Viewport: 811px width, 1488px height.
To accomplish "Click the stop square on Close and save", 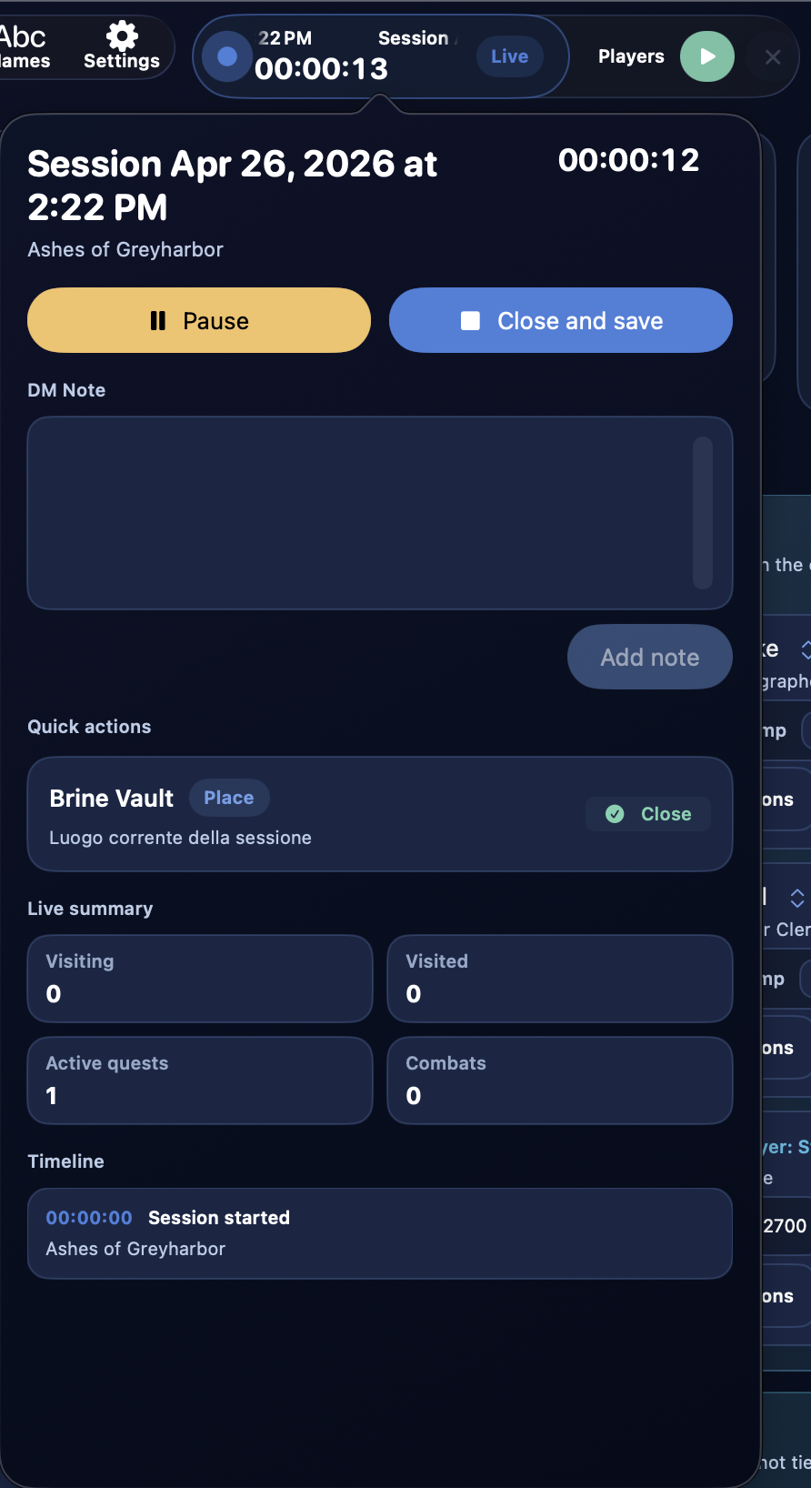I will click(x=470, y=321).
